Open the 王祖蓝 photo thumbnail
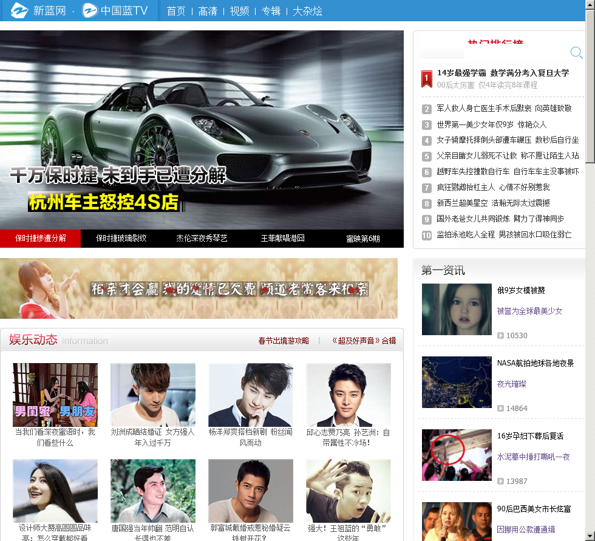Screen dimensions: 595x541 (348, 491)
